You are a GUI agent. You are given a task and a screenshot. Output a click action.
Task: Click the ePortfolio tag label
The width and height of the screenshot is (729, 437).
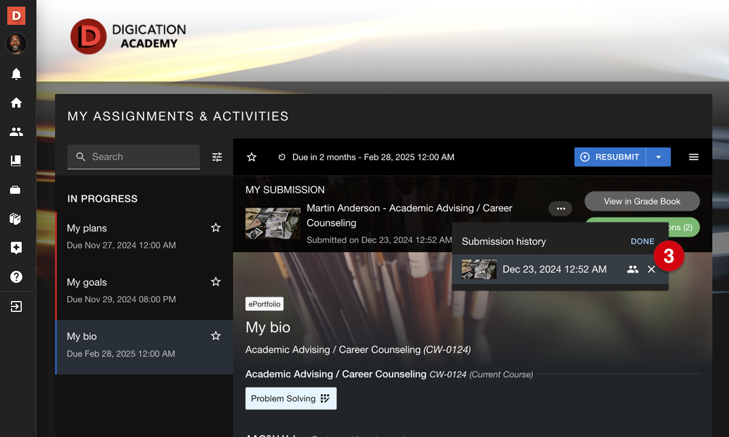pos(264,304)
